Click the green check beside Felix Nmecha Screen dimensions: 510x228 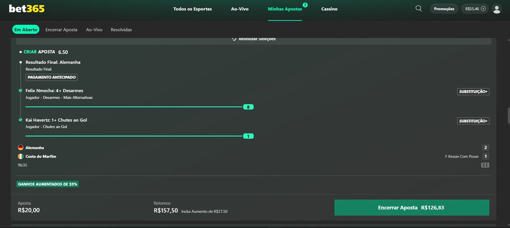coord(20,91)
